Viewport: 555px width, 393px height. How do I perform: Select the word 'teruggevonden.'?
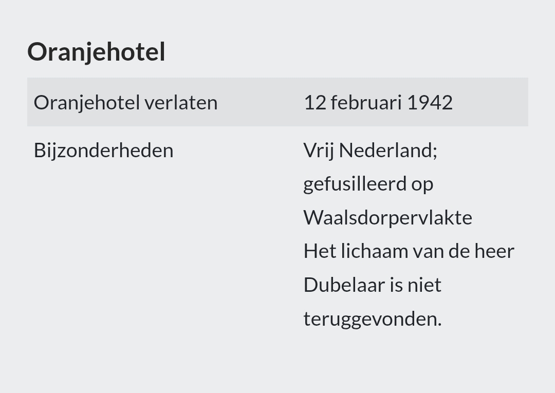pos(373,319)
